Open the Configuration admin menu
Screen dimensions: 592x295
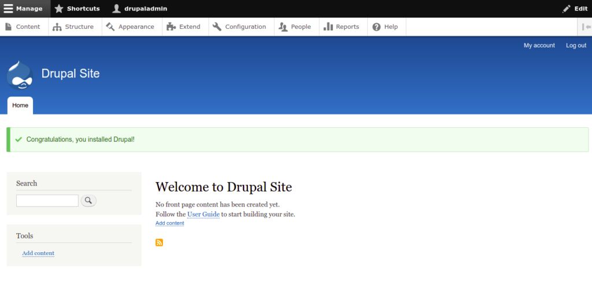(241, 27)
